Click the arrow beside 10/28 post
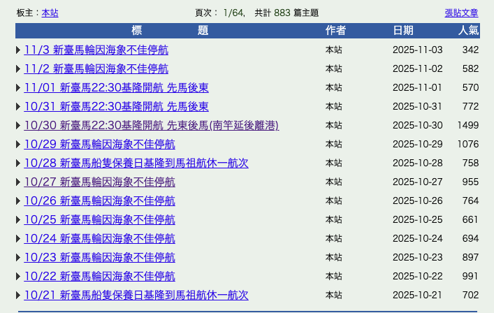 (18, 163)
